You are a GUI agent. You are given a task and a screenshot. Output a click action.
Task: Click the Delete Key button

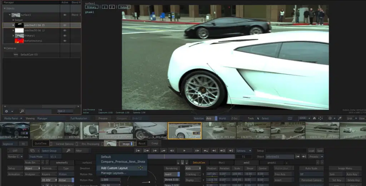pyautogui.click(x=353, y=180)
